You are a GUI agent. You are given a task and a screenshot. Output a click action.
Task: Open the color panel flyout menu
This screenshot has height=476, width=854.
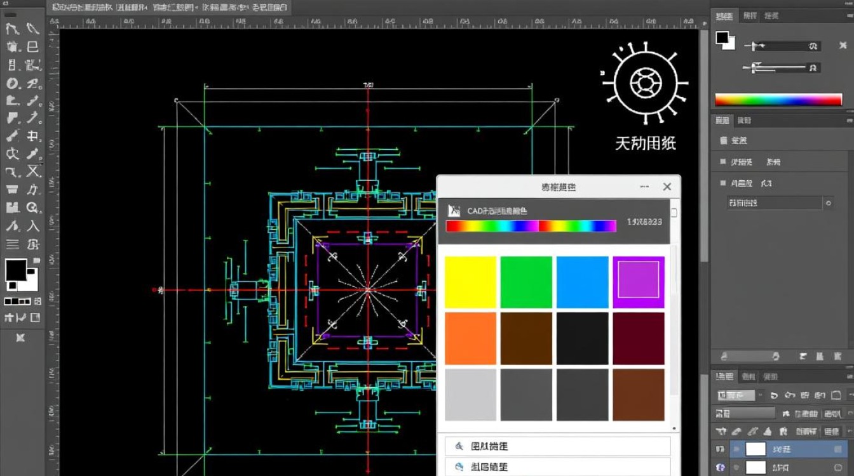point(849,16)
